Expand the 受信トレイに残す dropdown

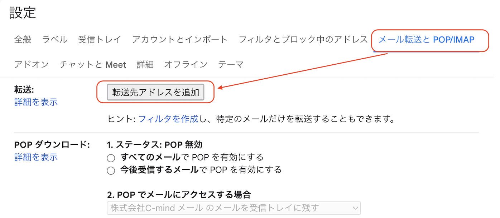click(234, 208)
